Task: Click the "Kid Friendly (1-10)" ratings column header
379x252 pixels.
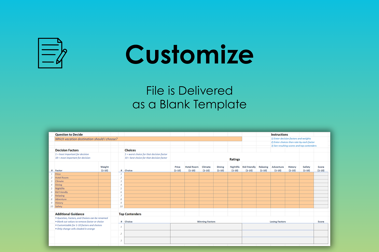Action: click(x=249, y=169)
